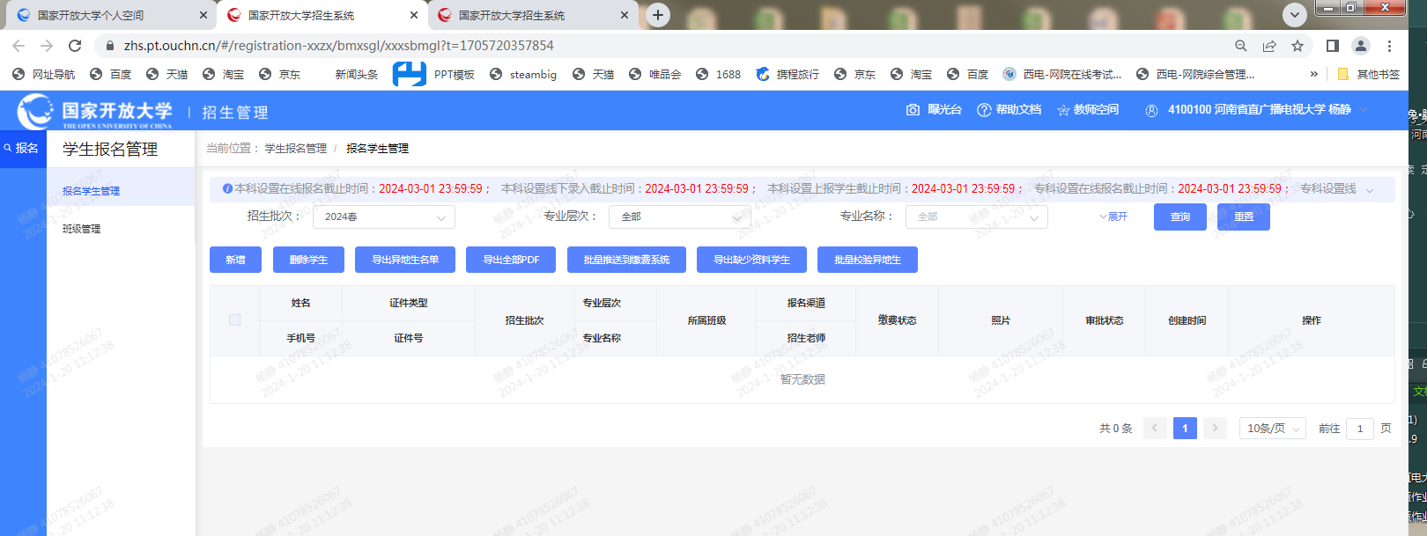Click the 批量推送到缴费系统 button
Screen dimensions: 1427x536
626,260
